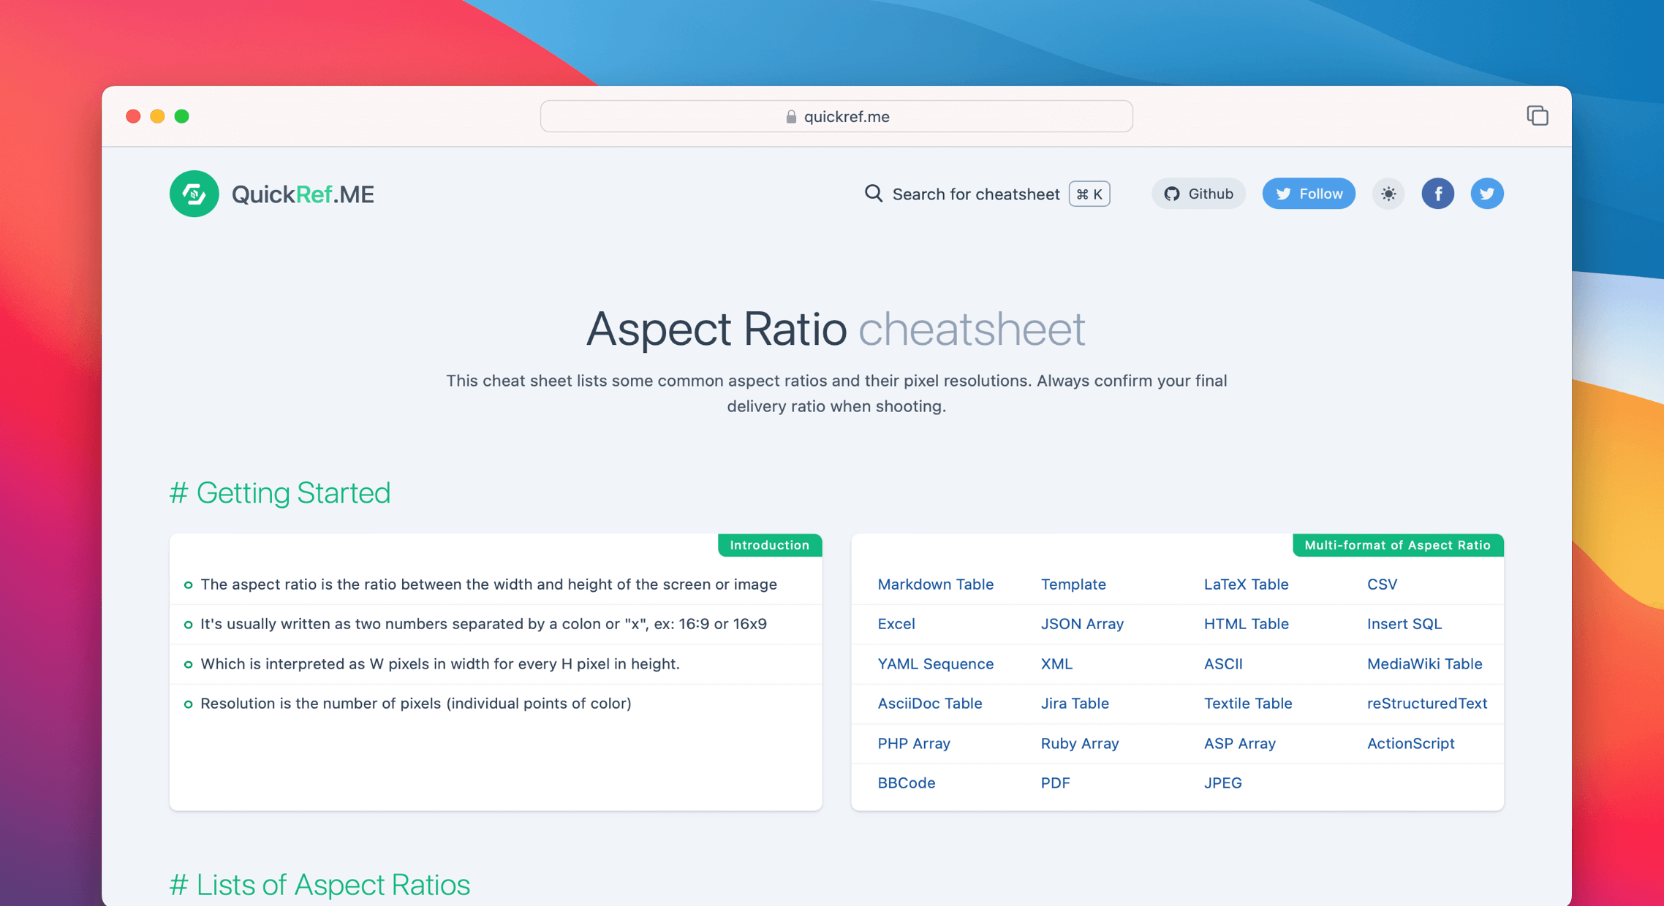This screenshot has height=906, width=1664.
Task: Open the Insert SQL link
Action: (1404, 623)
